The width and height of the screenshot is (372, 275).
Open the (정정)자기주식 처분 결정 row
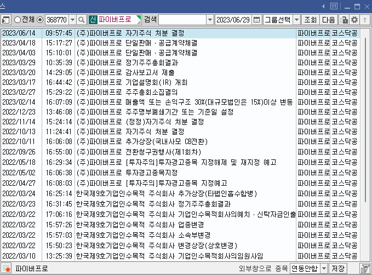tap(180, 122)
